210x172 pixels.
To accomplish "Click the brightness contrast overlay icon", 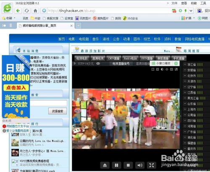I will 162,69.
